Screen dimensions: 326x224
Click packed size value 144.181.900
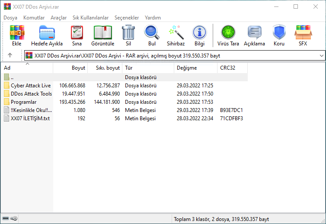tap(107, 102)
